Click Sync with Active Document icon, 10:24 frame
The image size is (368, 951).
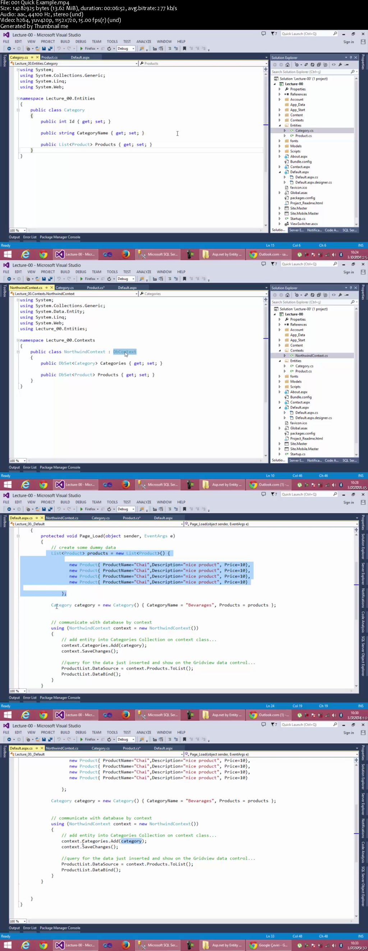[306, 65]
